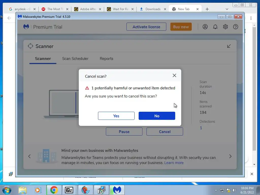Show hidden system tray icons
The image size is (260, 195).
[x=216, y=190]
